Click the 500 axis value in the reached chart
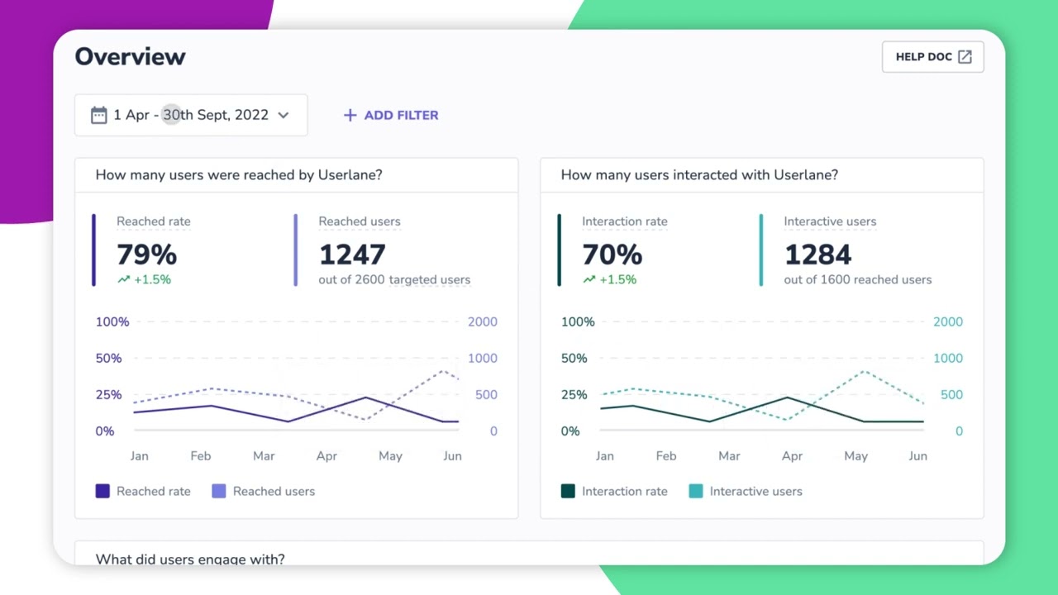Image resolution: width=1058 pixels, height=595 pixels. 486,394
